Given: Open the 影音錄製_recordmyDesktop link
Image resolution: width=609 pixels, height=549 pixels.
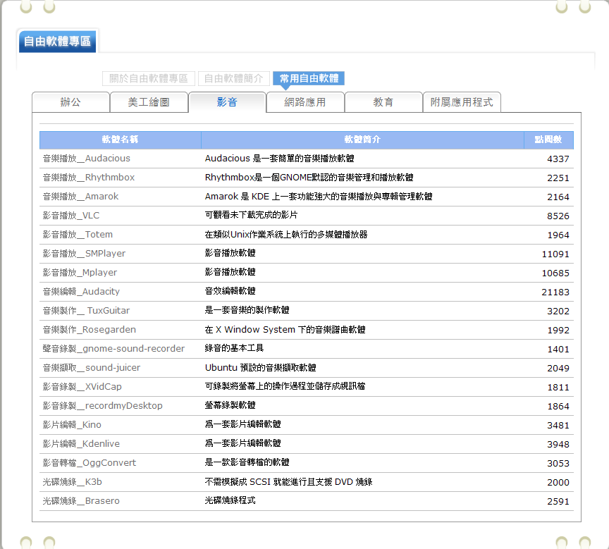Looking at the screenshot, I should tap(102, 406).
